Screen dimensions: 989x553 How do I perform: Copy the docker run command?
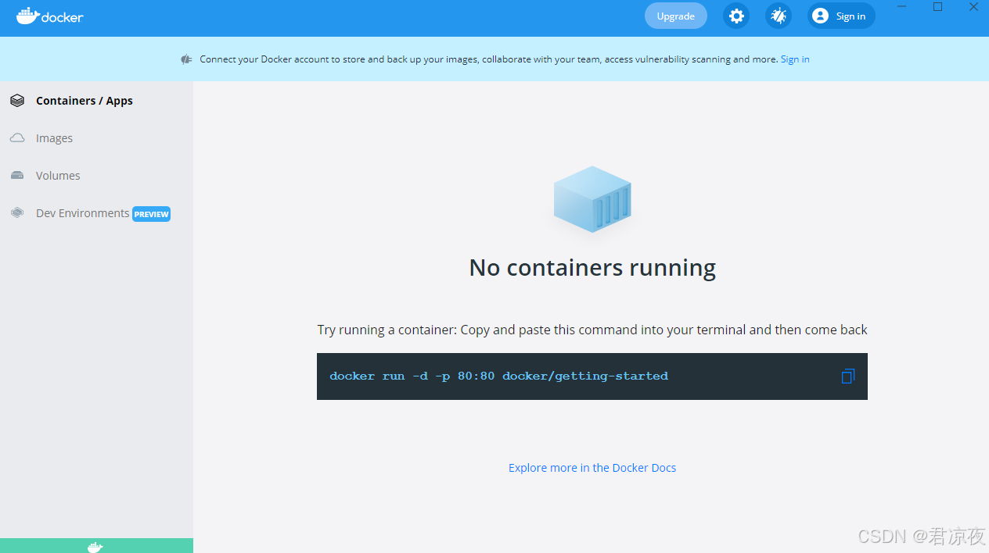tap(847, 376)
